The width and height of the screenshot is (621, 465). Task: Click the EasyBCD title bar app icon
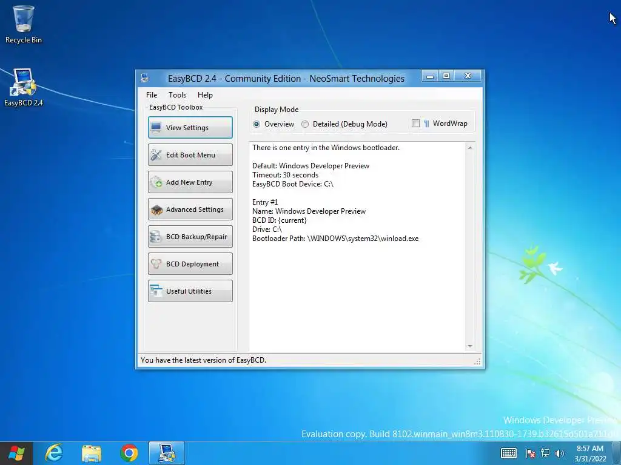[144, 78]
